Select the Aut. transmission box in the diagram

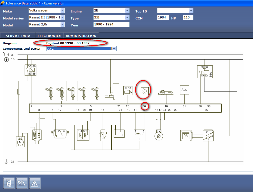point(184,90)
